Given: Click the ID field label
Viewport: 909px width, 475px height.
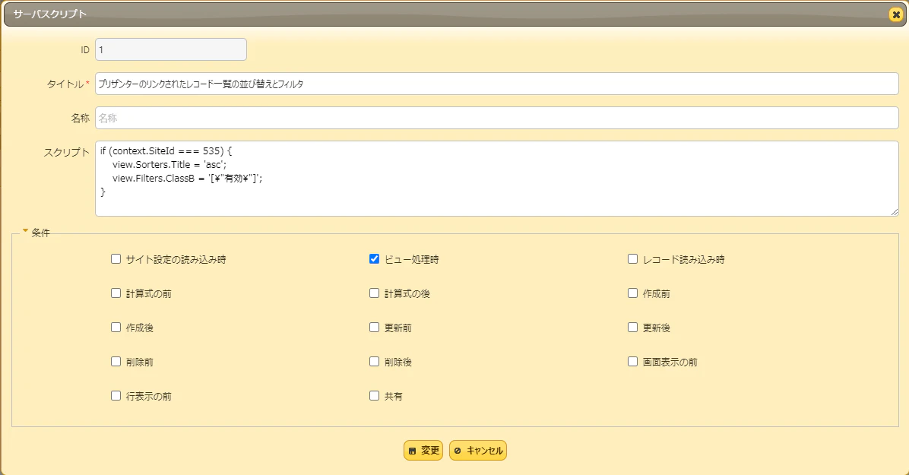Looking at the screenshot, I should click(x=85, y=50).
